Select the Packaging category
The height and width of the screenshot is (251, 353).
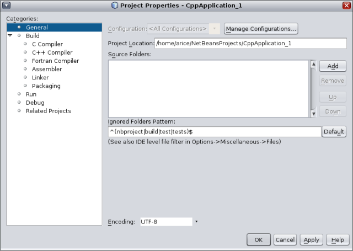[x=46, y=86]
